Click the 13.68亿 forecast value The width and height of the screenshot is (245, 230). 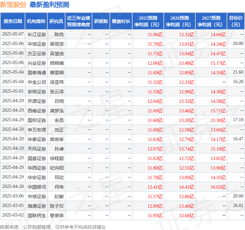click(186, 216)
